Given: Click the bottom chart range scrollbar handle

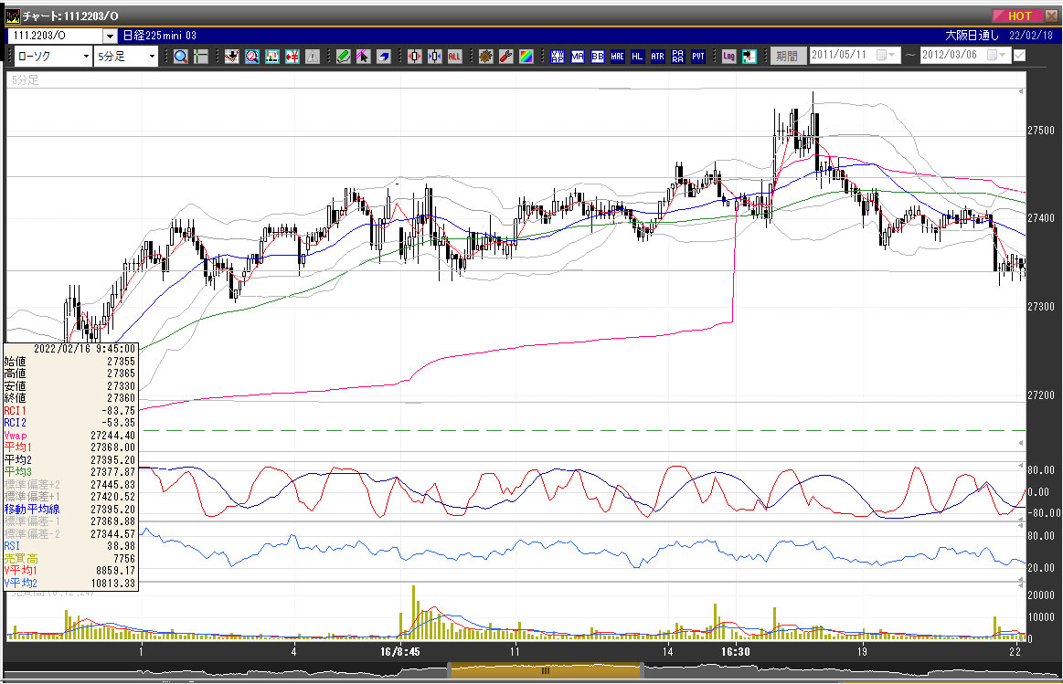Looking at the screenshot, I should (x=546, y=670).
